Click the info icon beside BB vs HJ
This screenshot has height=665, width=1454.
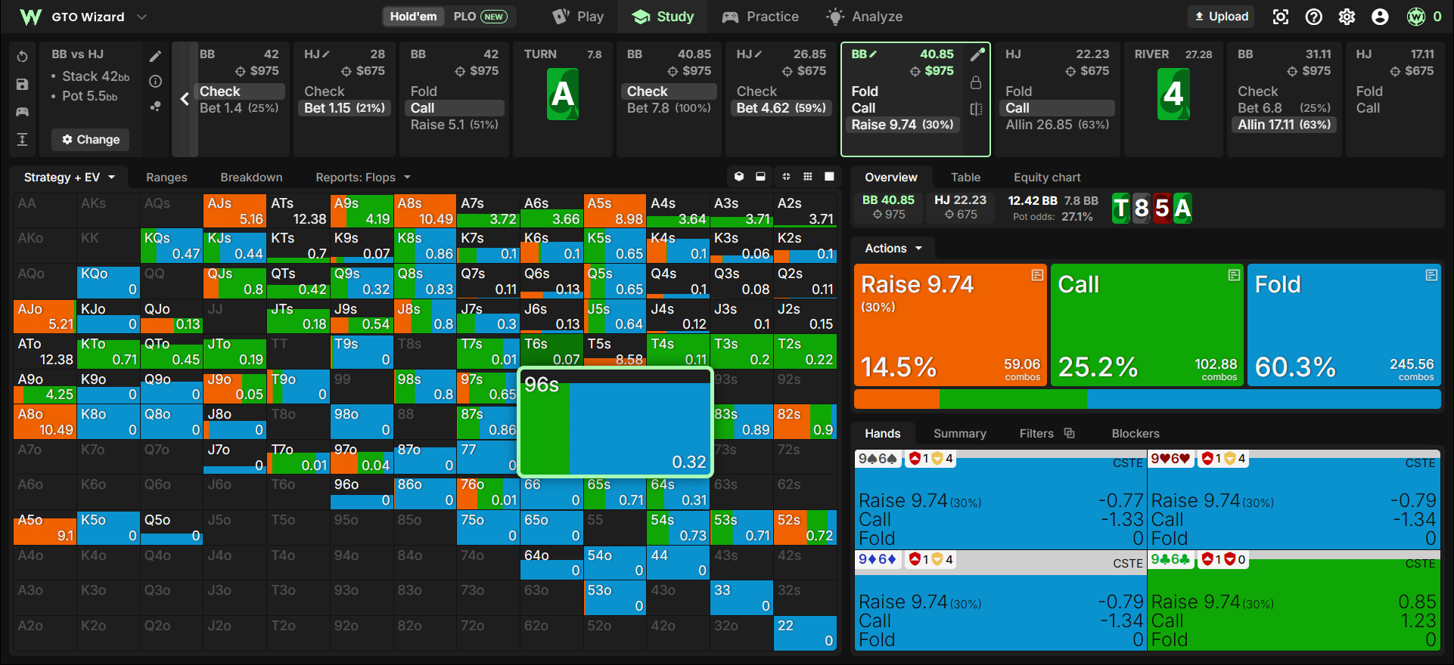click(155, 82)
